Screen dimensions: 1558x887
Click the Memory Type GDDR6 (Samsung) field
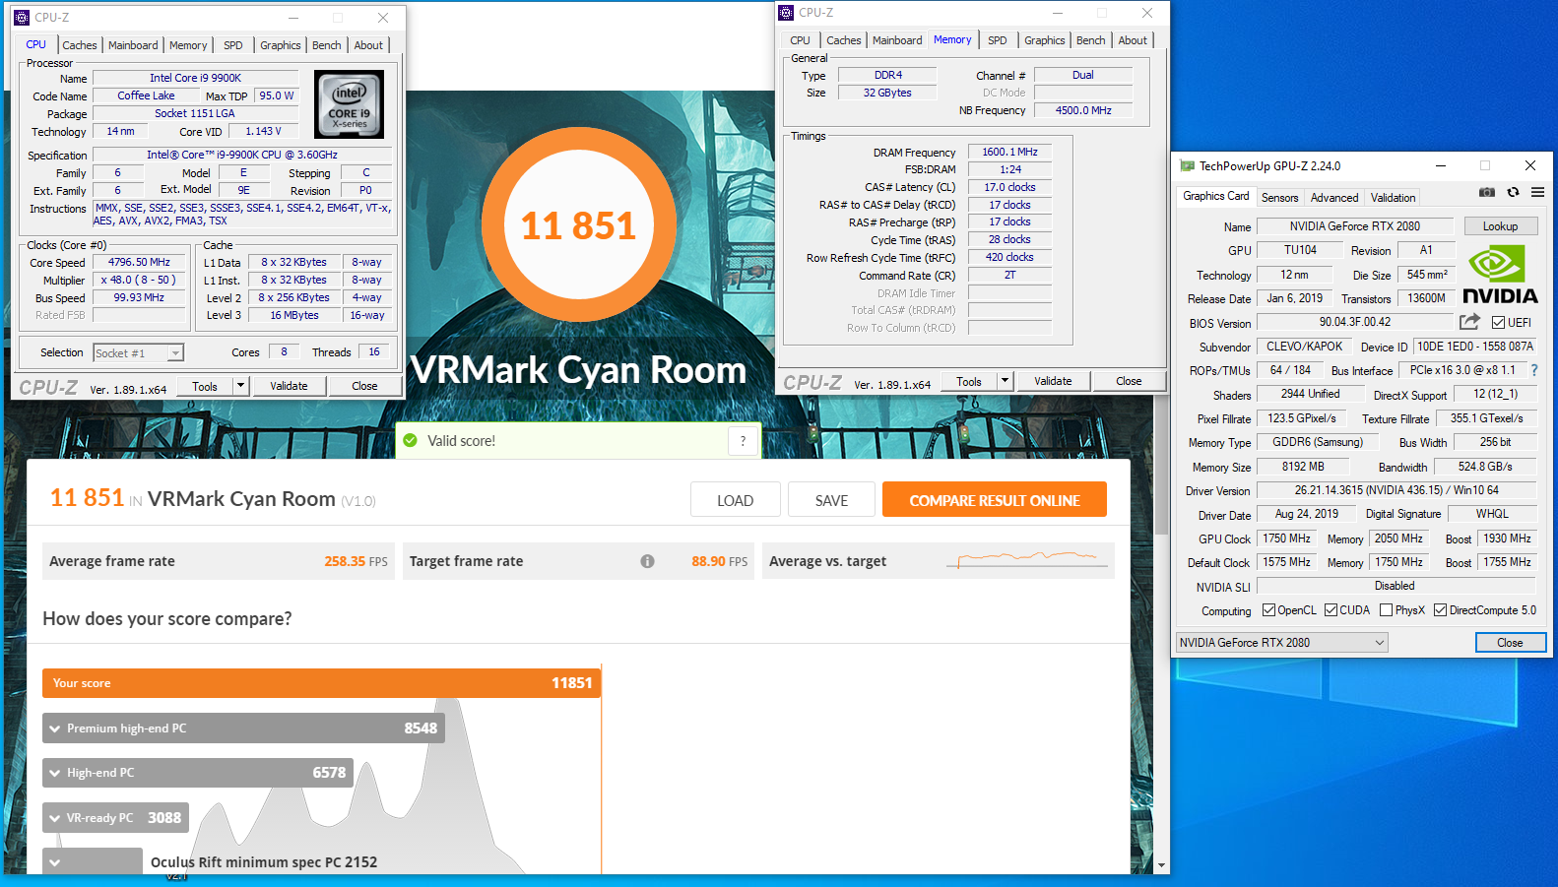1318,442
